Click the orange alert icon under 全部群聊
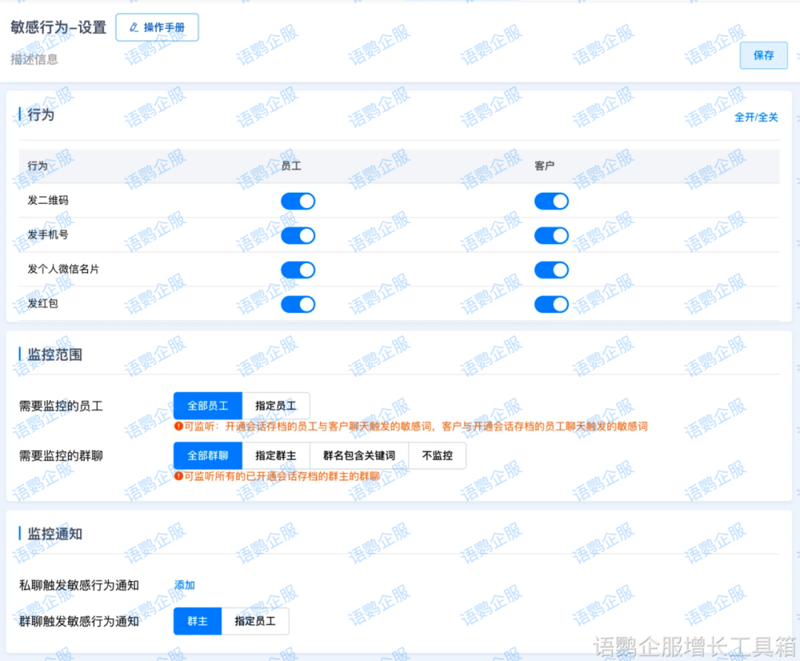This screenshot has width=800, height=661. 177,476
